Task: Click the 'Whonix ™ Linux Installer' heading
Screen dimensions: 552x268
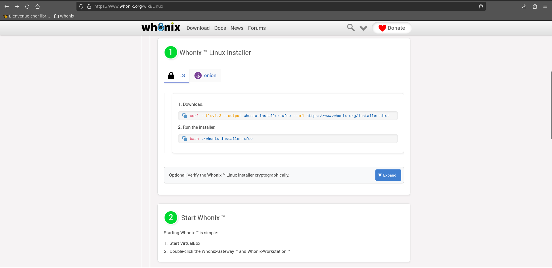Action: [215, 53]
